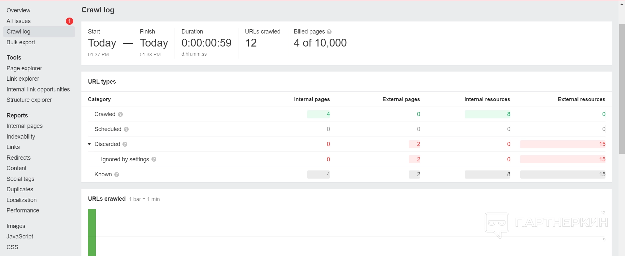The width and height of the screenshot is (625, 256).
Task: Click help icon beside Discarded category
Action: (125, 144)
